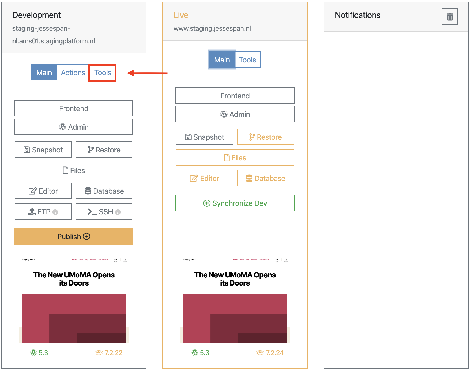The width and height of the screenshot is (470, 371).
Task: Click the orange Restore button in Live
Action: (x=266, y=137)
